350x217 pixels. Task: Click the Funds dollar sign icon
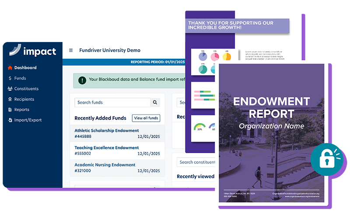(x=10, y=78)
